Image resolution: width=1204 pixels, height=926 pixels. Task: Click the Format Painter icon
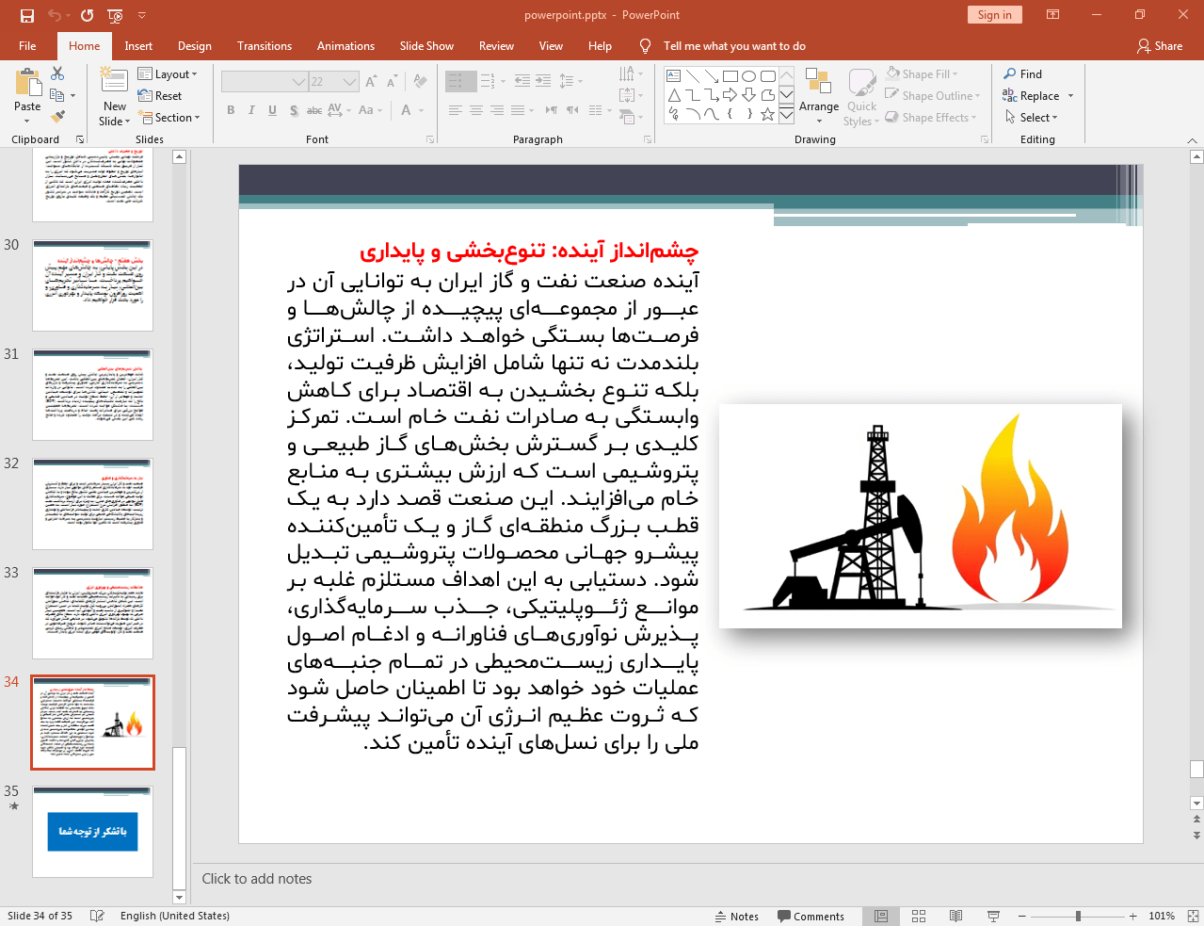(x=57, y=117)
